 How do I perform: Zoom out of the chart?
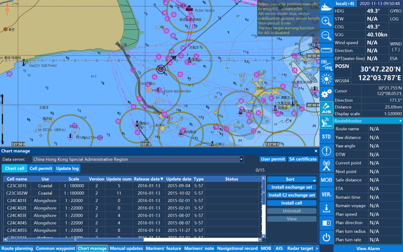pos(326,35)
